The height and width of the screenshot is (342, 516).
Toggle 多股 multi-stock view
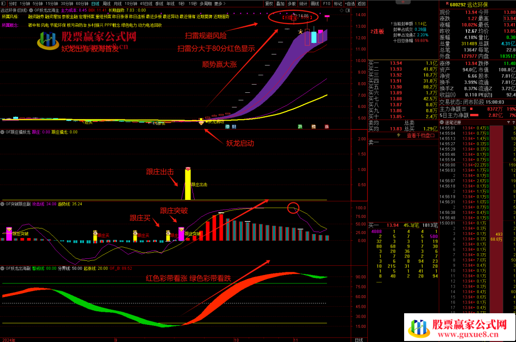tap(292, 4)
